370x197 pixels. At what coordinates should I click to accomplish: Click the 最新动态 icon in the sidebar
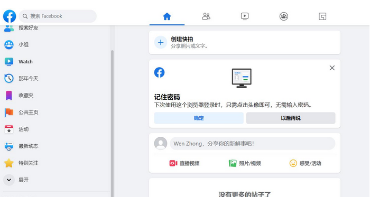click(x=9, y=146)
